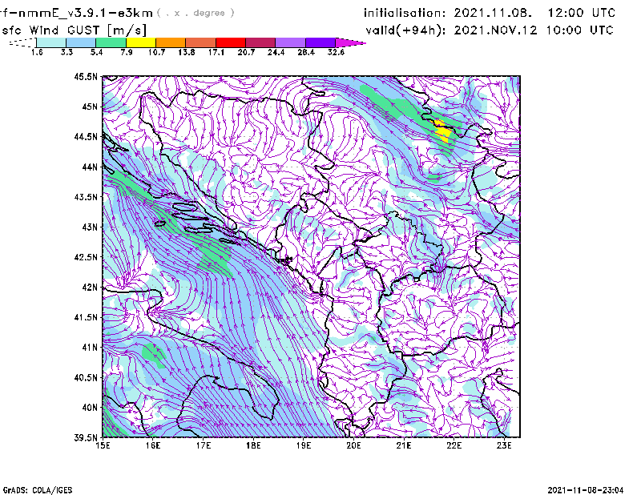Click the legend value "32.6"
The height and width of the screenshot is (495, 641).
(x=336, y=52)
